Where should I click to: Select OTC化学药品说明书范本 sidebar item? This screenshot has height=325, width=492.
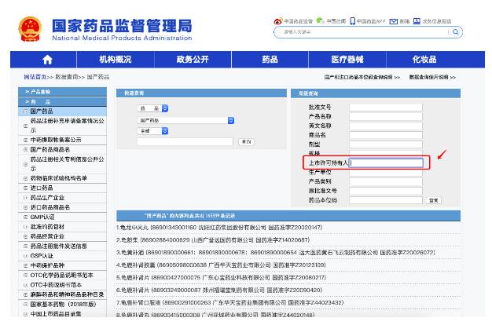[61, 276]
